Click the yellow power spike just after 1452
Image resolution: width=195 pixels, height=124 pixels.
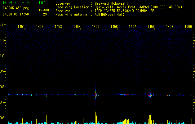[x=46, y=120]
